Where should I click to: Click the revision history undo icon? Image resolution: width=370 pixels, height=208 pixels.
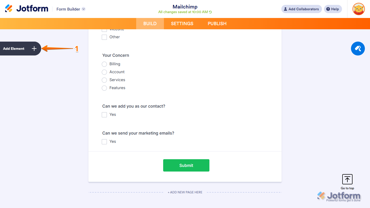(x=210, y=12)
